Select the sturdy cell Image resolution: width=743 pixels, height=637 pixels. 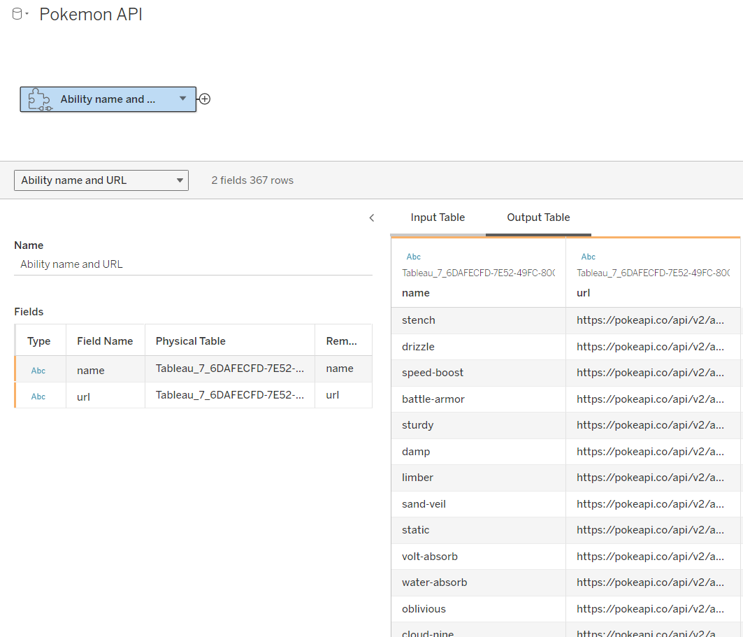coord(479,425)
